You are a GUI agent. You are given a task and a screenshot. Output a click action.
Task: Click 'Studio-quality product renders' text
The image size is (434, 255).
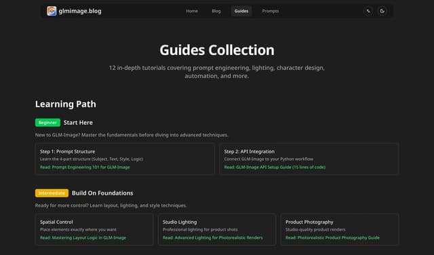(315, 230)
